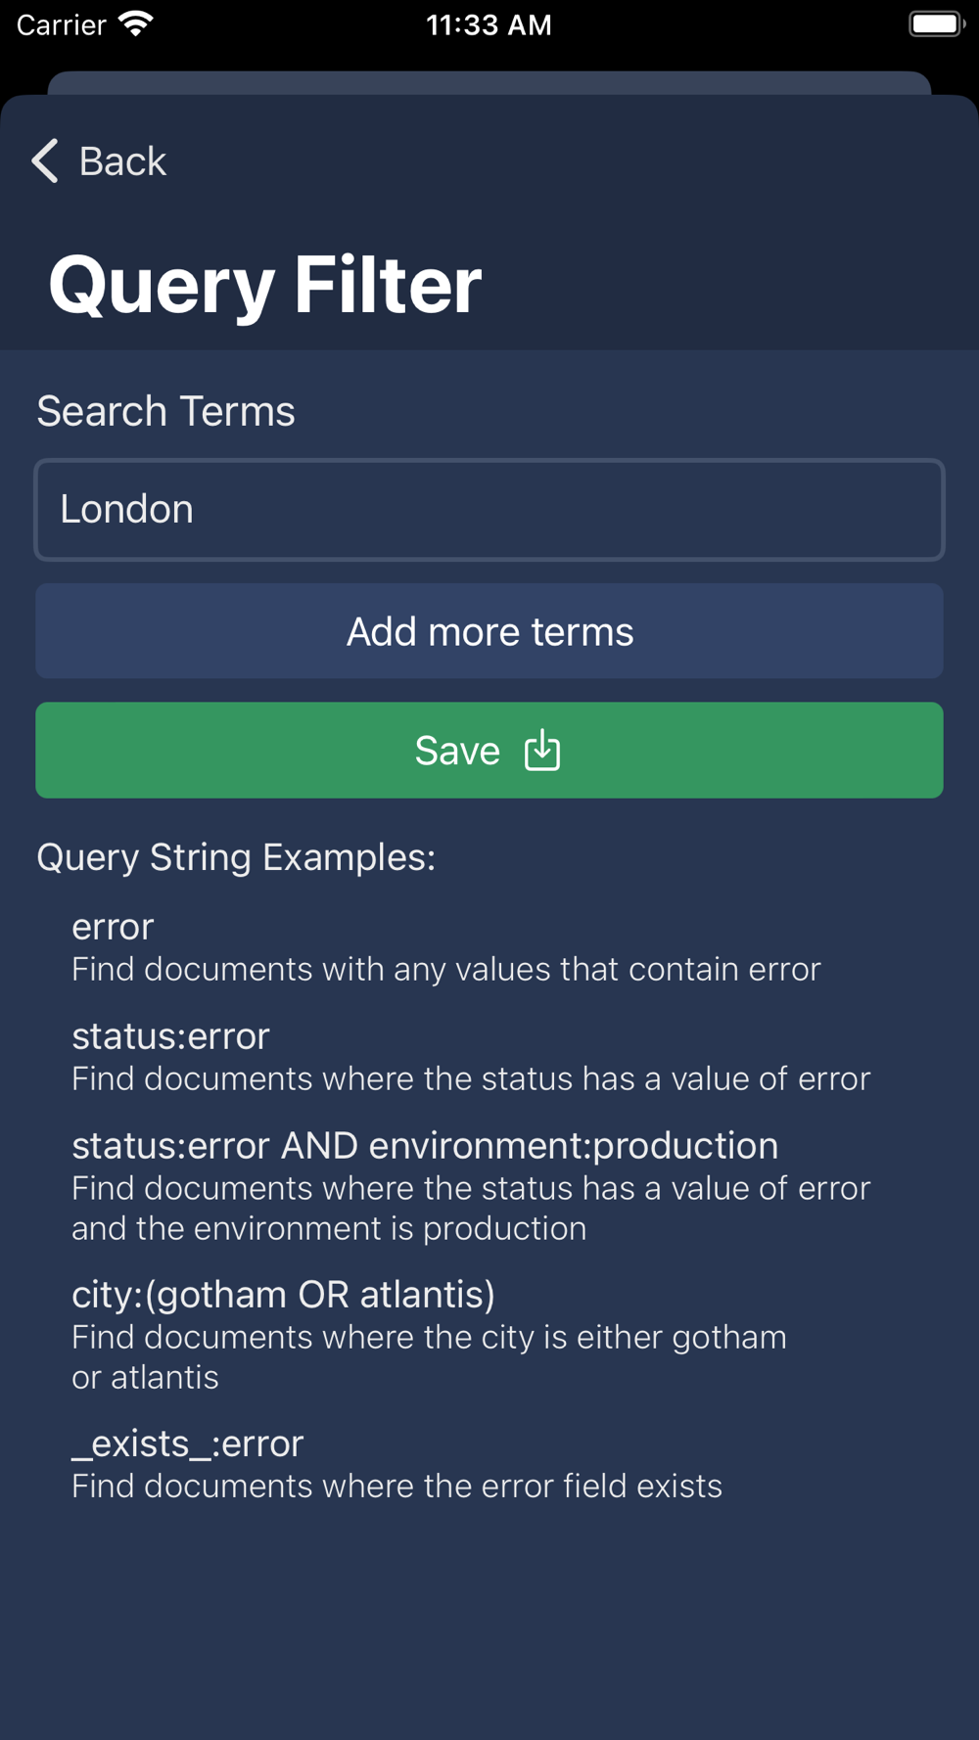Tap the Carrier status text
This screenshot has height=1740, width=979.
click(x=61, y=24)
